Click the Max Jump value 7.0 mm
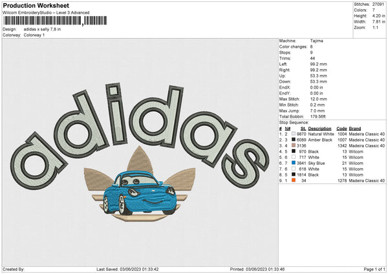 [x=318, y=111]
